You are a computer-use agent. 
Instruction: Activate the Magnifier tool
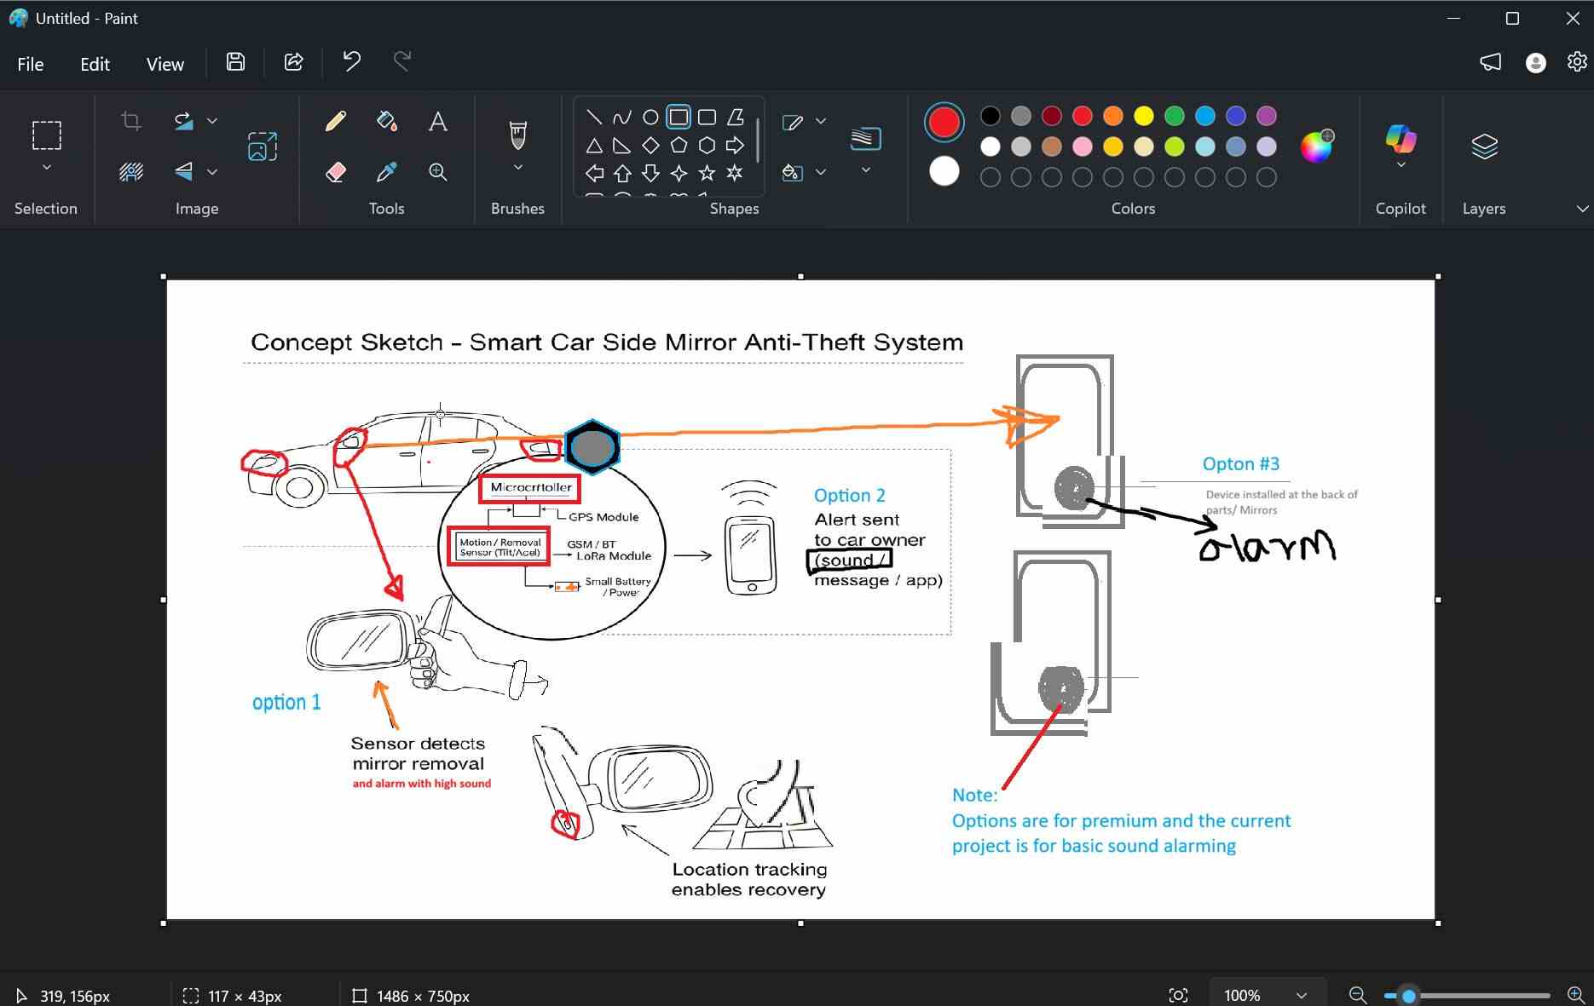438,172
